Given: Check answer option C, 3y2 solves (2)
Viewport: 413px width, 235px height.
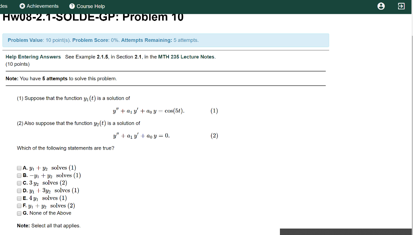Looking at the screenshot, I should coord(19,183).
